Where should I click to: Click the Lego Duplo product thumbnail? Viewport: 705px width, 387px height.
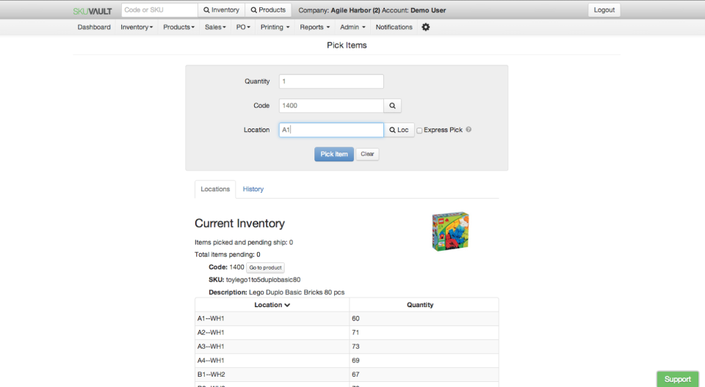(x=450, y=231)
